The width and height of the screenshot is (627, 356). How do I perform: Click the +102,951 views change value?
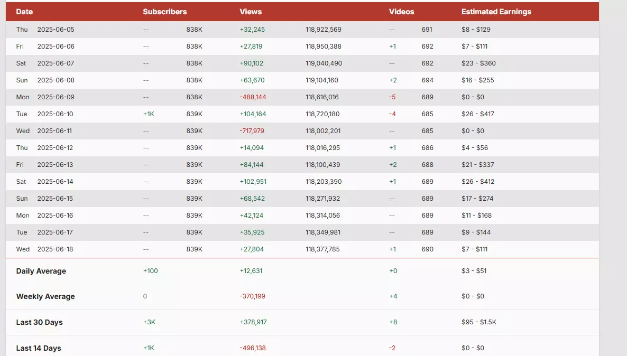pos(253,181)
